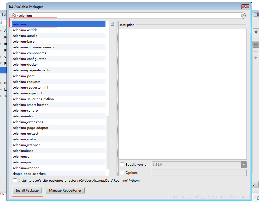Select selenium-aurelia in list
This screenshot has height=202, width=259.
click(x=59, y=36)
